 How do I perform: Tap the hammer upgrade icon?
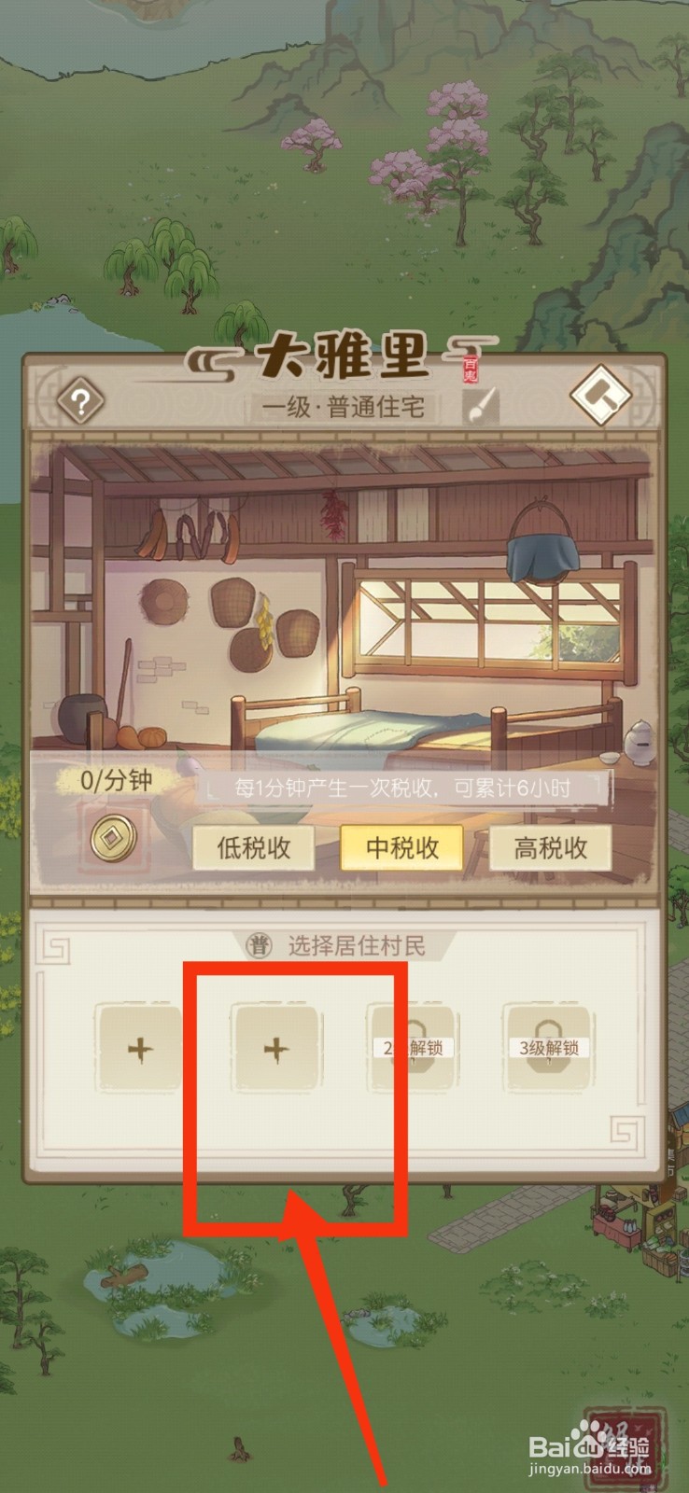[x=601, y=396]
